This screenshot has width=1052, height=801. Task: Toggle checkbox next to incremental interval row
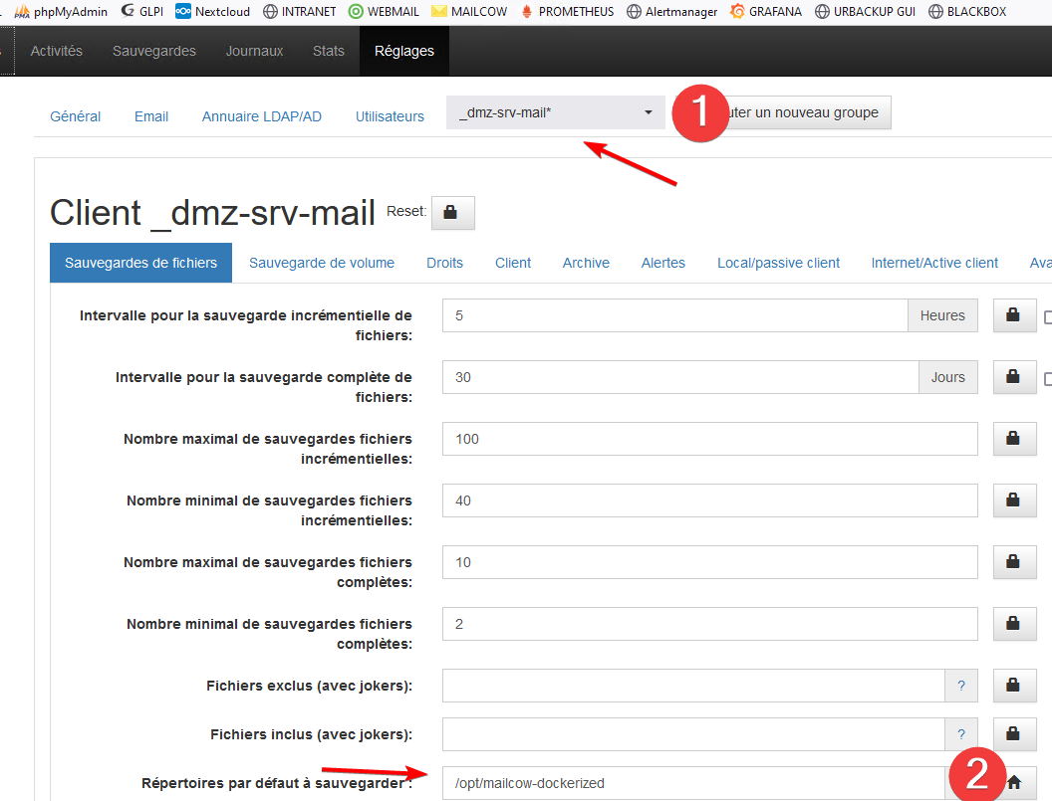click(x=1047, y=317)
